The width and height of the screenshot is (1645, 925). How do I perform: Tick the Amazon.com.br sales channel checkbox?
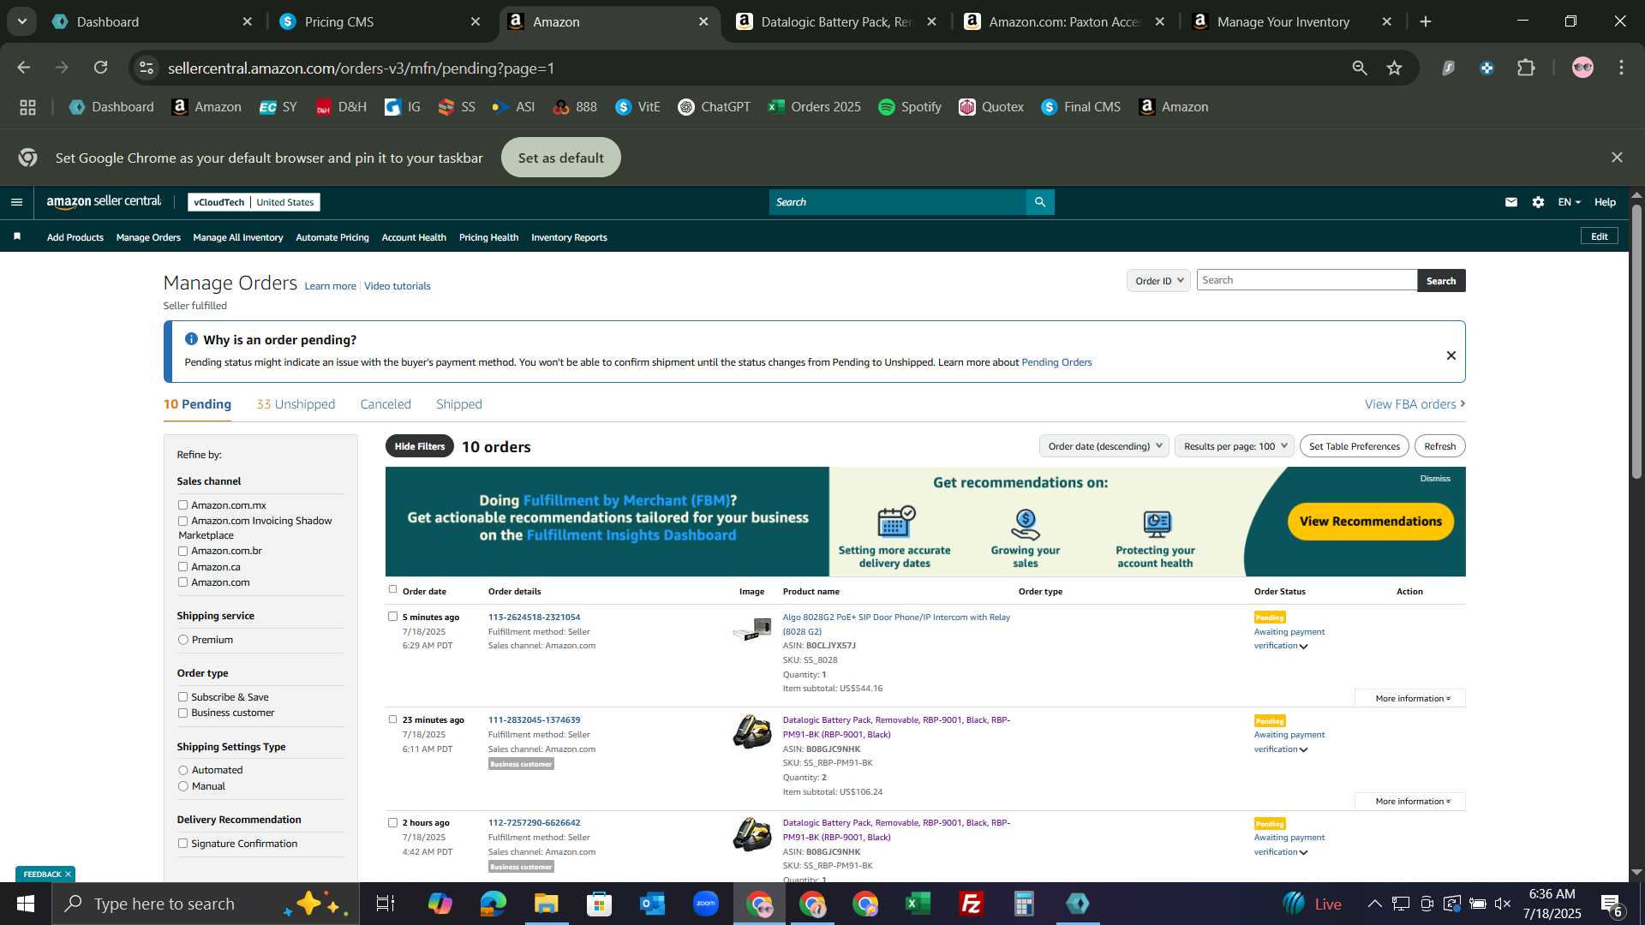click(x=182, y=551)
